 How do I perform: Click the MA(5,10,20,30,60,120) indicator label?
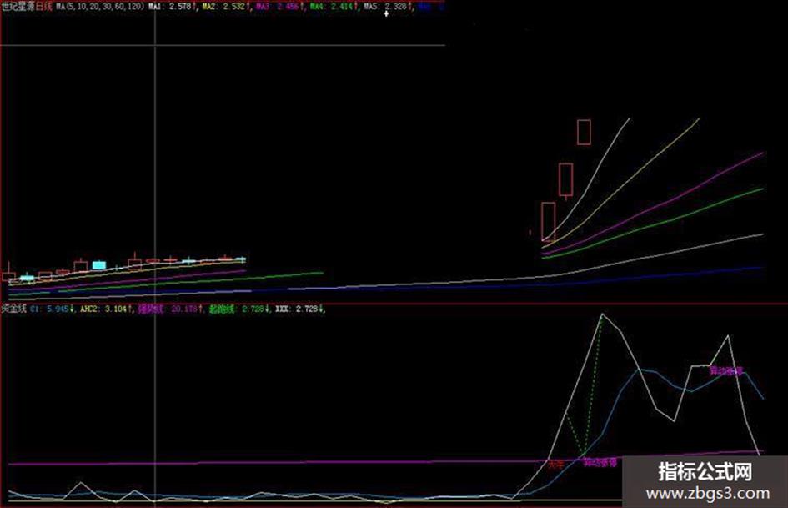click(100, 7)
